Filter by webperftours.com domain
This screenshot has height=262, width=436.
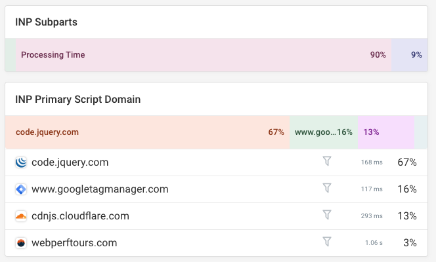(x=327, y=243)
